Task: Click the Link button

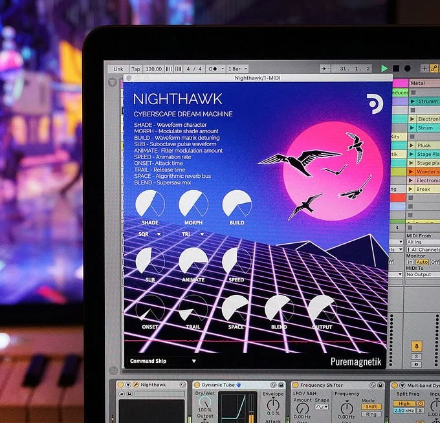Action: point(118,69)
